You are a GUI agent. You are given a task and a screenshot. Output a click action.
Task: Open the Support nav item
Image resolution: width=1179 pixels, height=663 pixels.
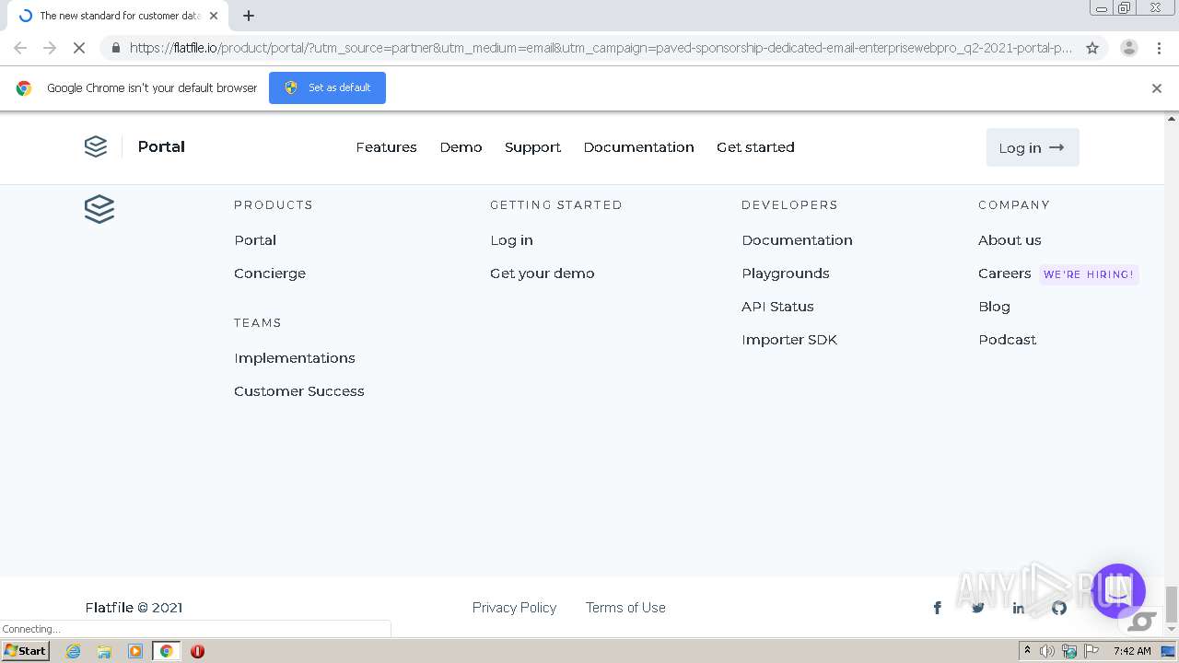pyautogui.click(x=532, y=147)
